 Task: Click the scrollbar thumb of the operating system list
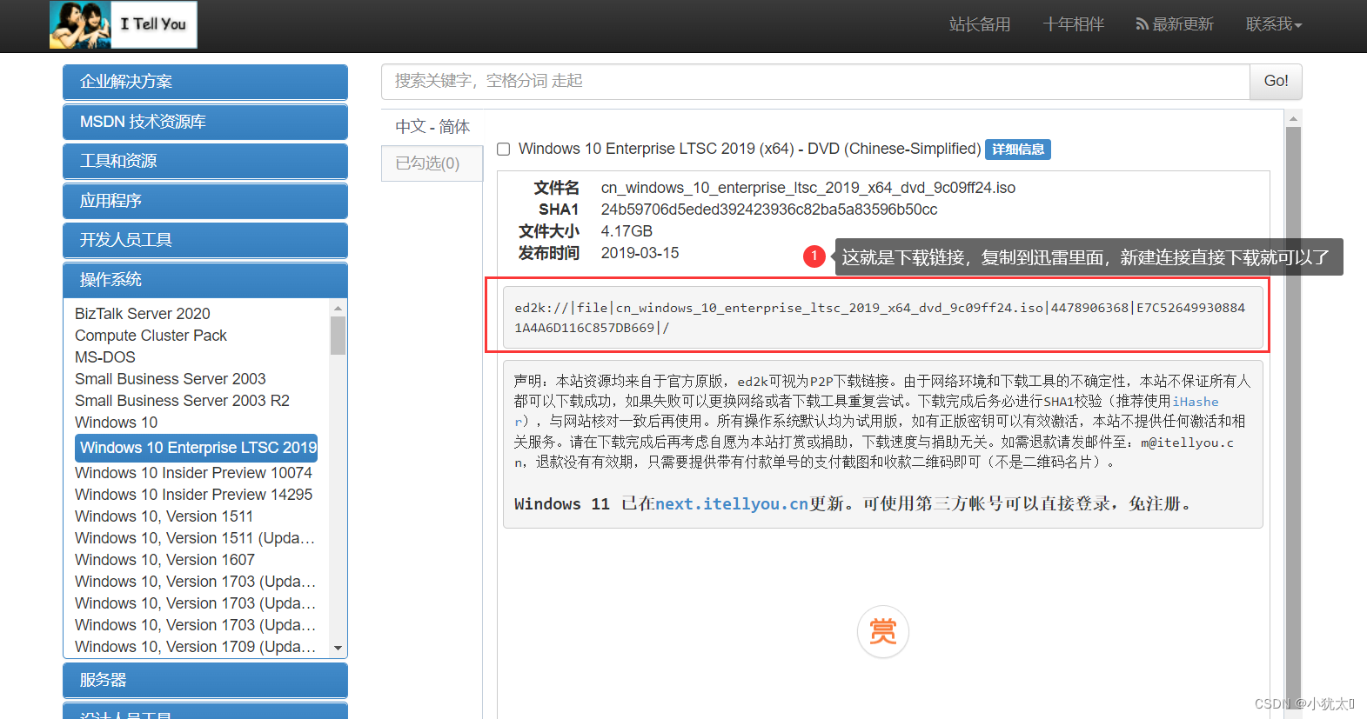point(338,336)
